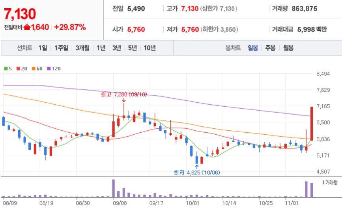Select the 3개월 line chart range
The height and width of the screenshot is (213, 342).
(82, 48)
